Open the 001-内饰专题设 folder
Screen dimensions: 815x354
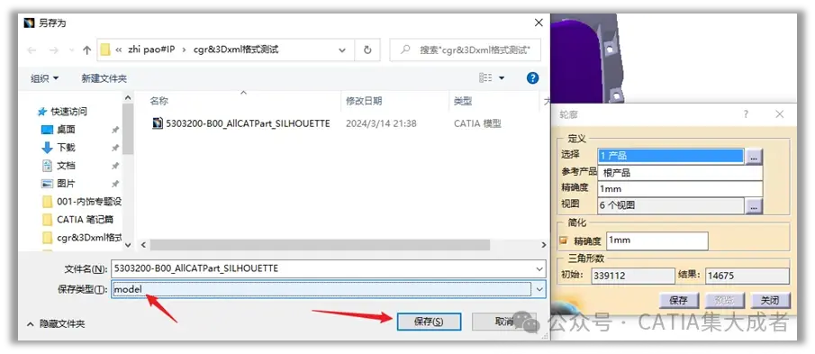(x=89, y=201)
